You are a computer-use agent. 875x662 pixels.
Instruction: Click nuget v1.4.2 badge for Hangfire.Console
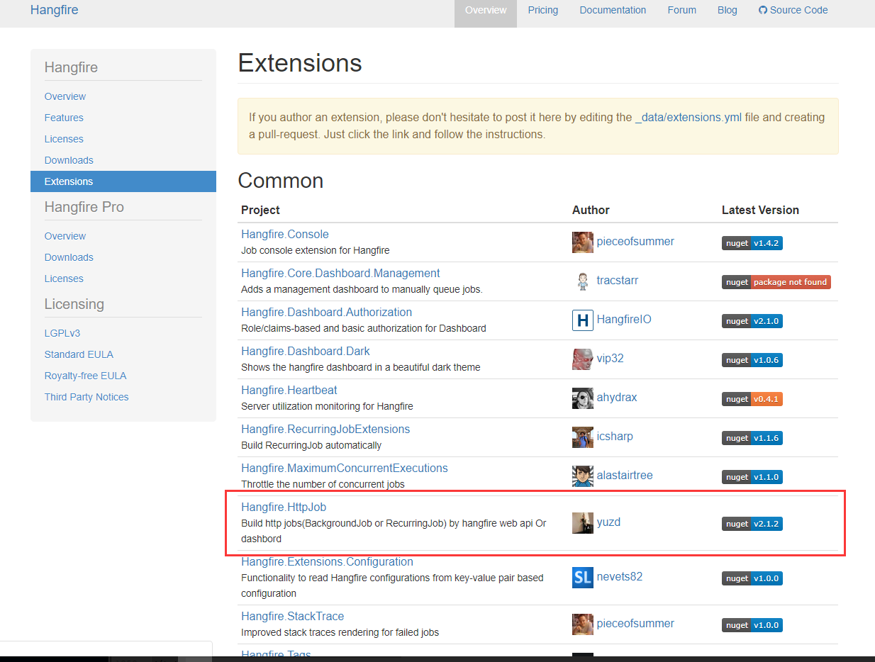pyautogui.click(x=752, y=243)
